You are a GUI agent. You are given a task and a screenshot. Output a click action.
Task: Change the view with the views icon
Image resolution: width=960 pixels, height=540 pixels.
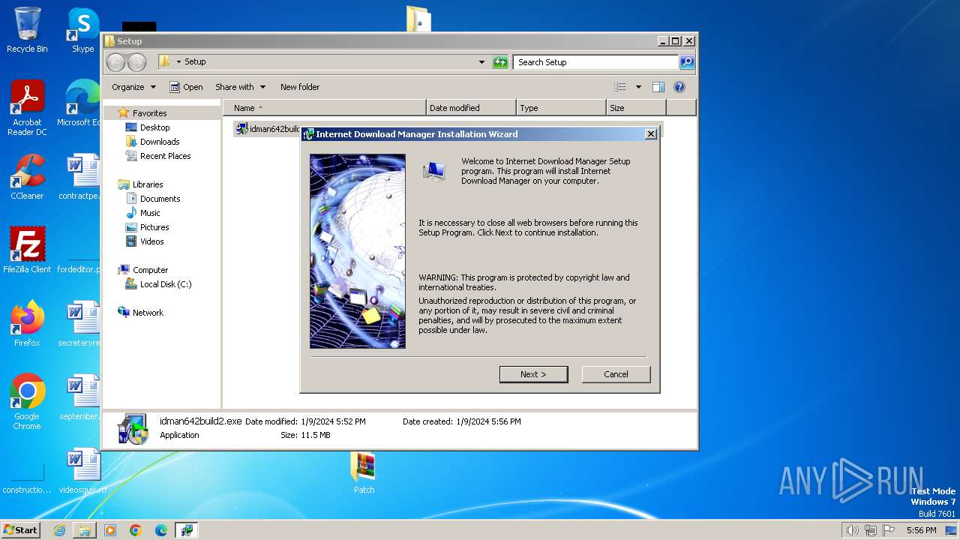point(620,87)
